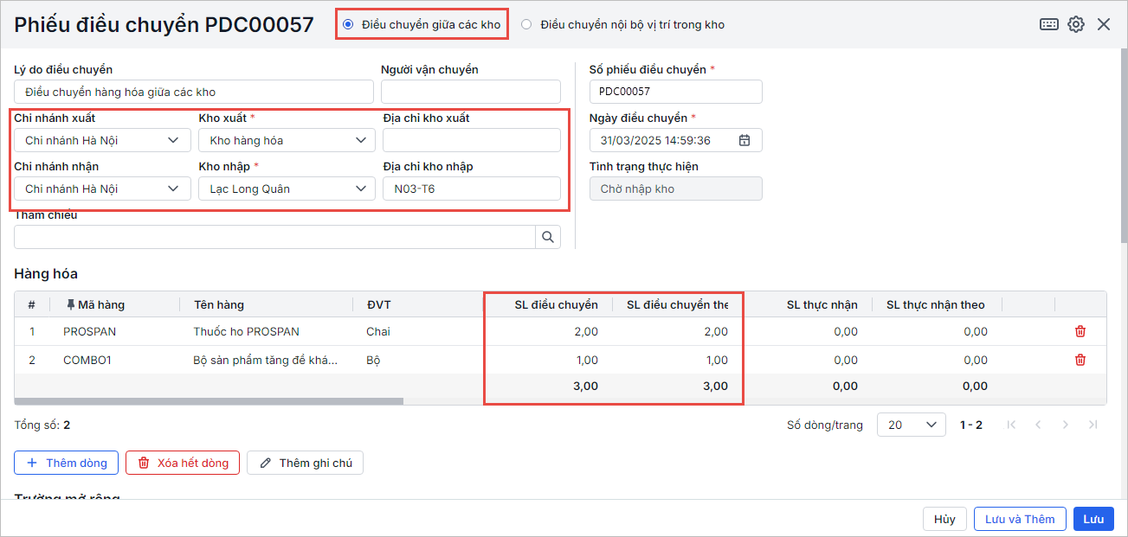The height and width of the screenshot is (537, 1128).
Task: Click the Thêm ghi chú button
Action: (x=305, y=463)
